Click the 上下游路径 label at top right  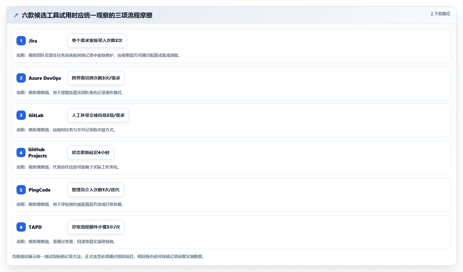pos(440,14)
